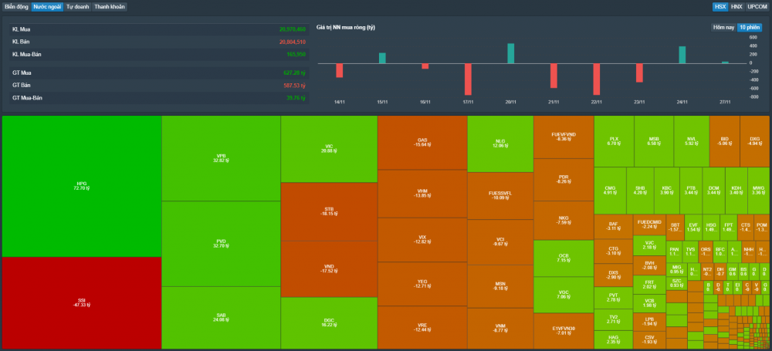Select the NLG 12.06 tỷ tile
This screenshot has width=772, height=351.
[500, 143]
